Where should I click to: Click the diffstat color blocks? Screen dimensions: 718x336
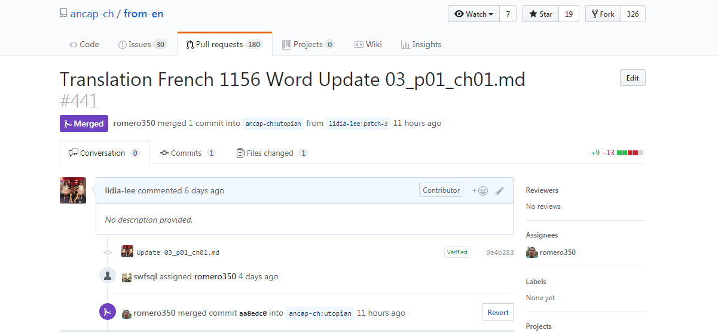(x=630, y=153)
